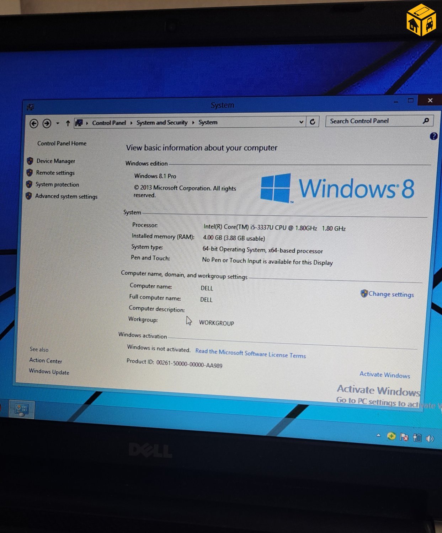The image size is (442, 533).
Task: Click the Activate Windows link
Action: 384,375
